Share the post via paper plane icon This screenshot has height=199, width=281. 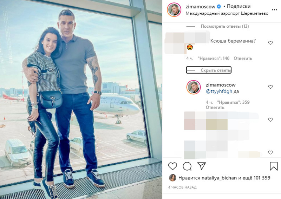click(201, 166)
